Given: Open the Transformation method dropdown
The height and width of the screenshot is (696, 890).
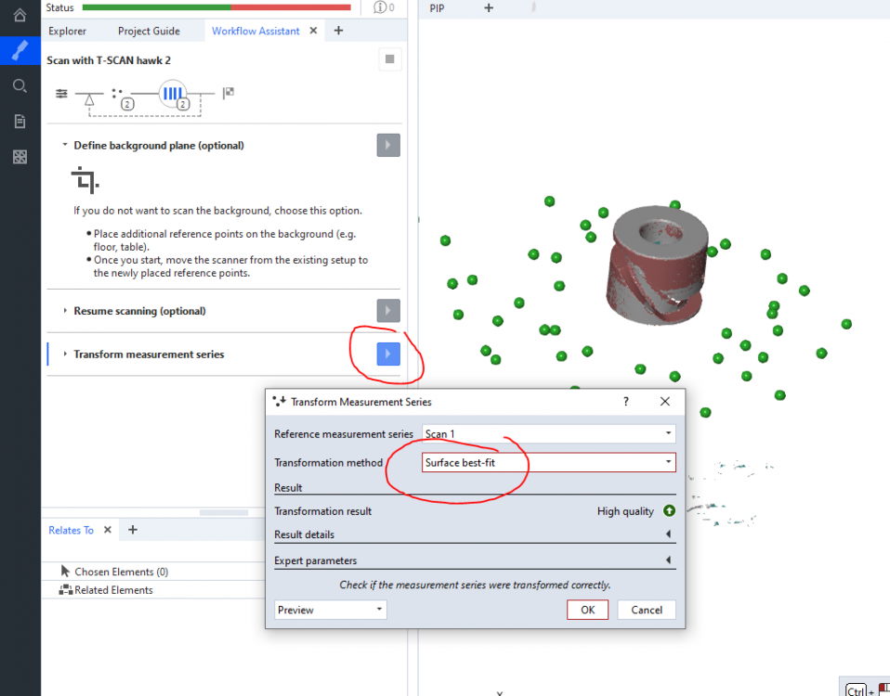Looking at the screenshot, I should click(x=548, y=462).
